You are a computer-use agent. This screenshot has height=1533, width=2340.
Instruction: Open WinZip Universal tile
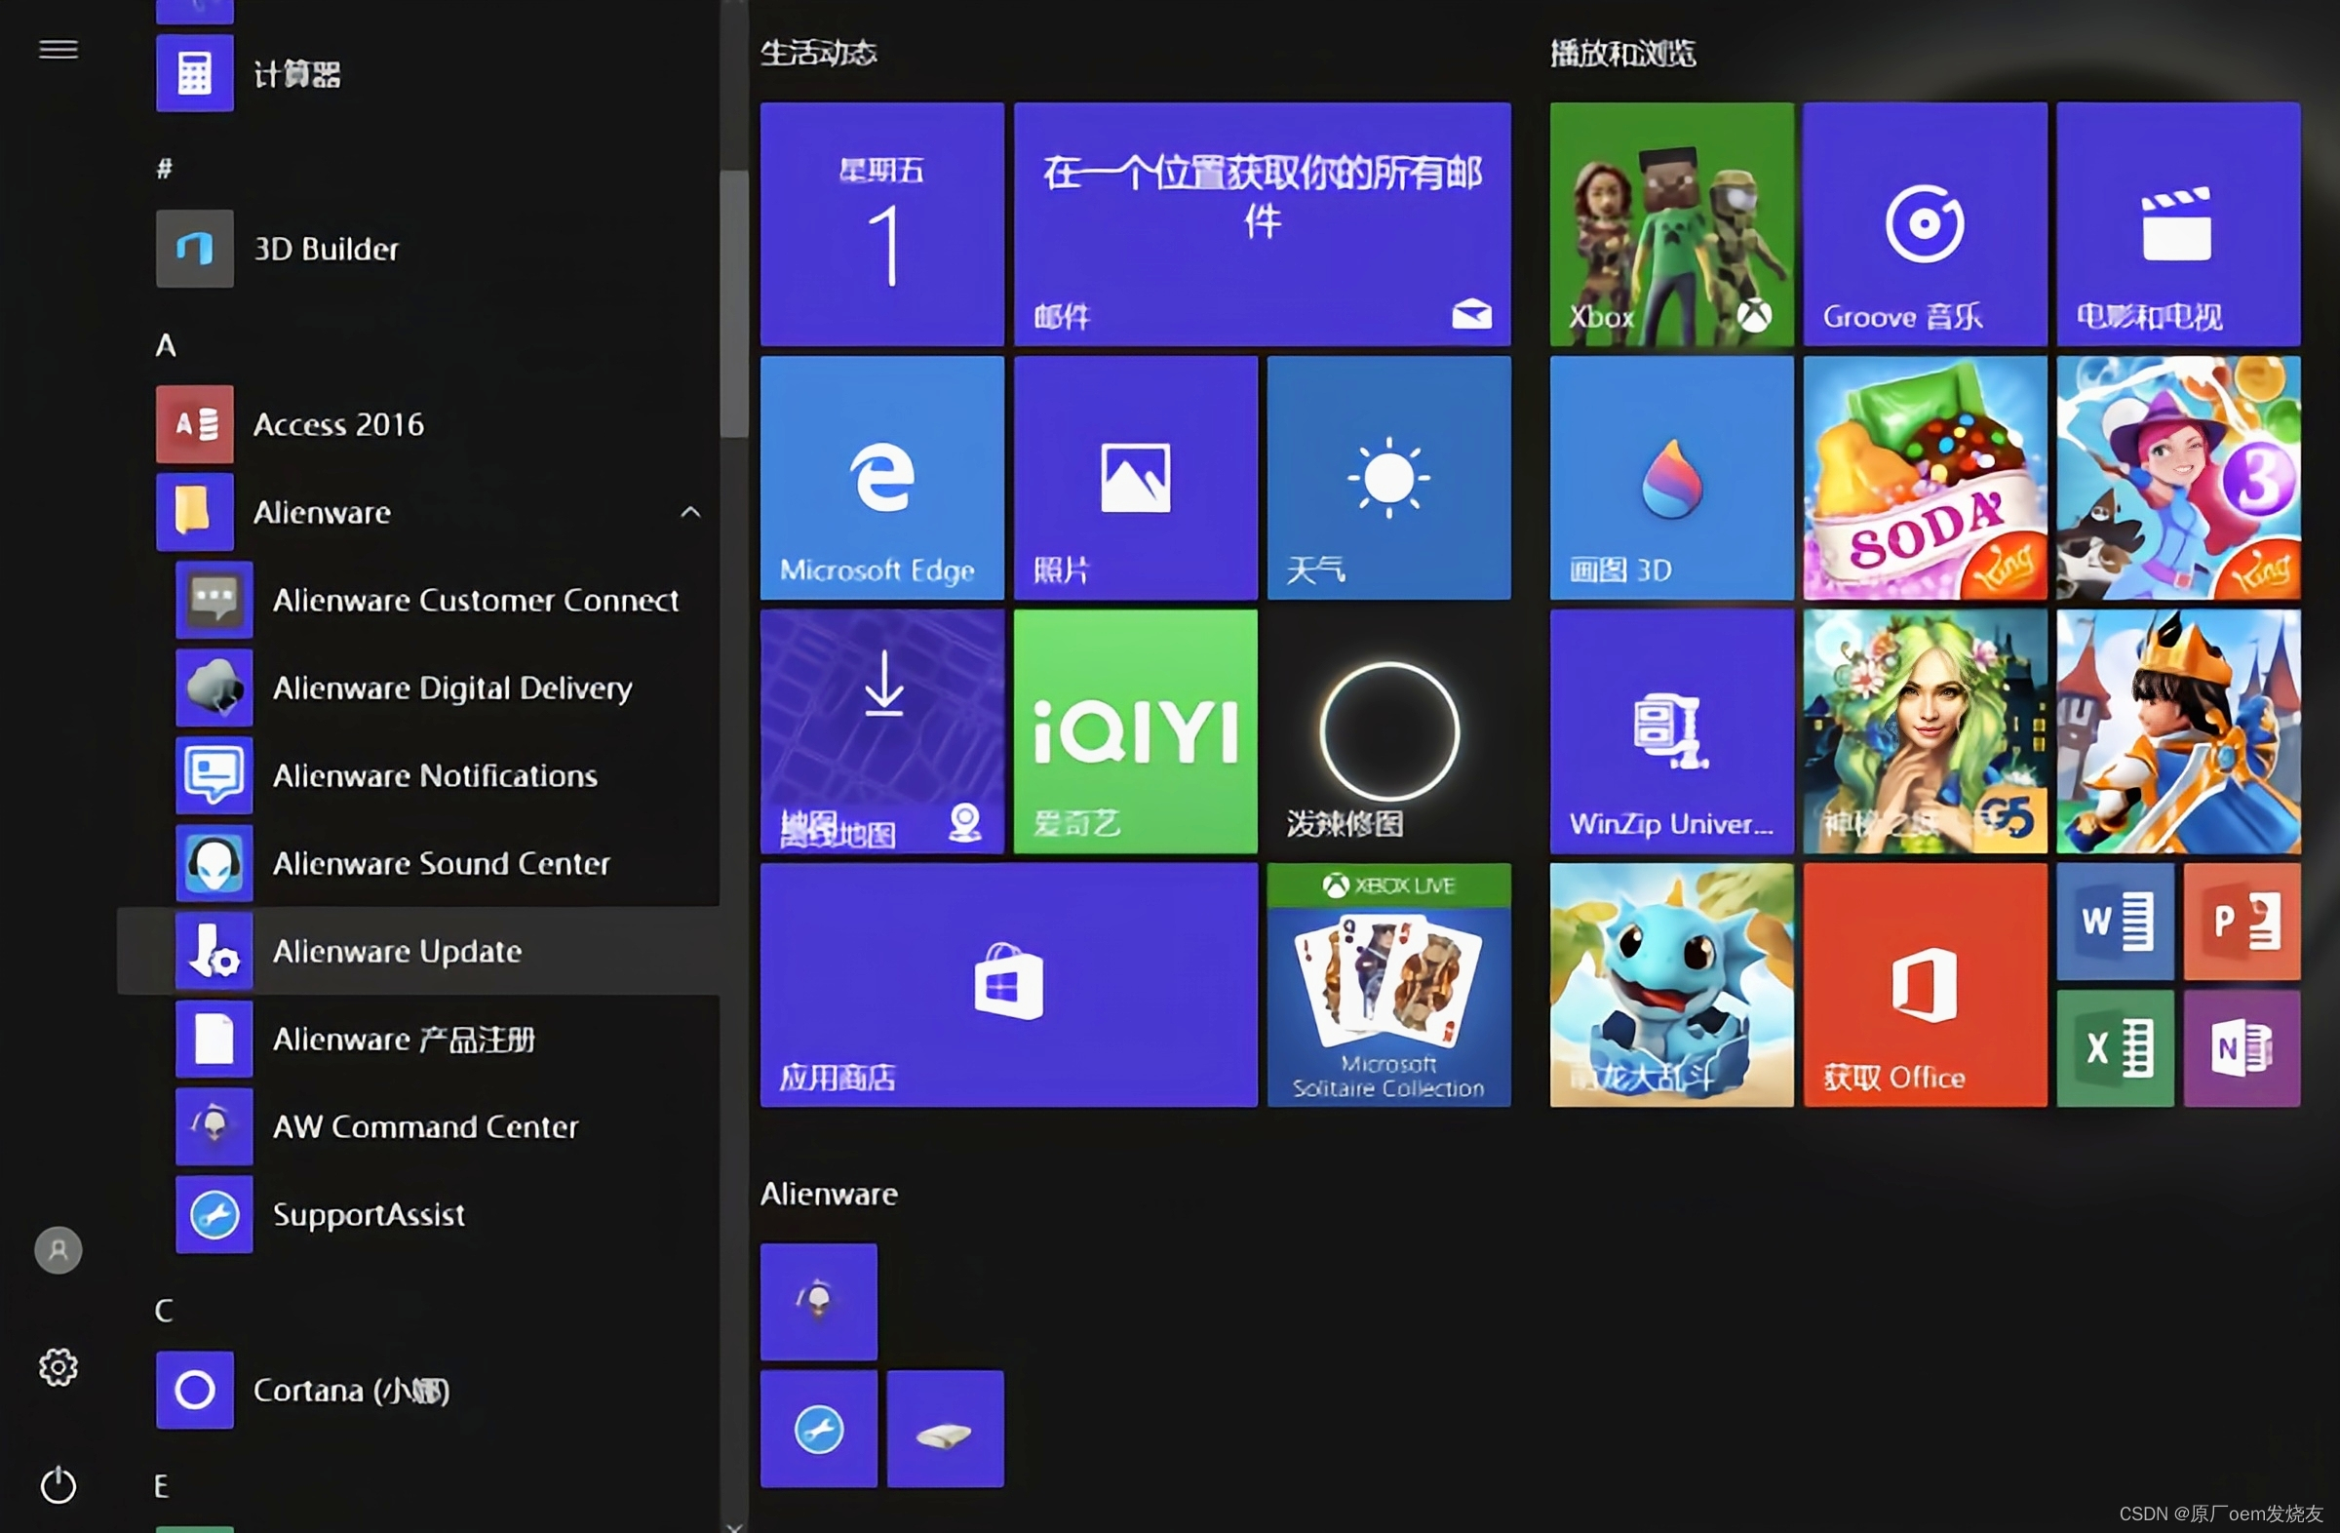pos(1670,731)
